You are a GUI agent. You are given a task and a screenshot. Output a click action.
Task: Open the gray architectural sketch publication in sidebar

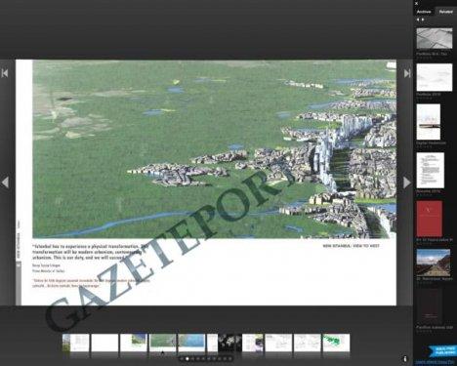pyautogui.click(x=435, y=38)
